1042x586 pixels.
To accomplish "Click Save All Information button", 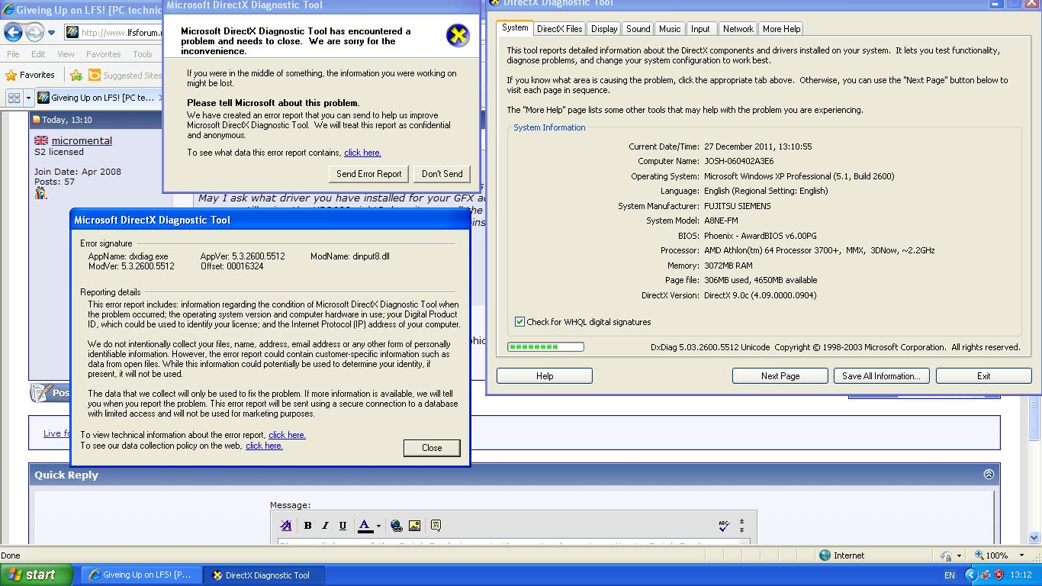I will click(x=881, y=376).
